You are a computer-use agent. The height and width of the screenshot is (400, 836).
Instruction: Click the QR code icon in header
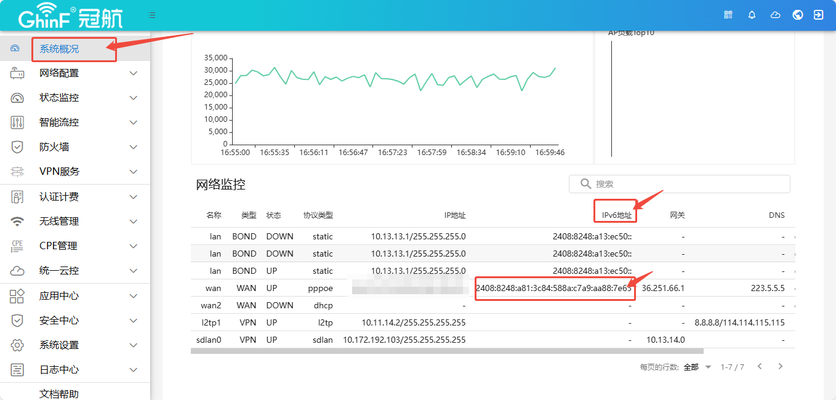[x=728, y=15]
